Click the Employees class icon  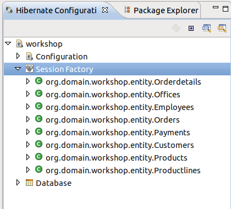click(x=38, y=106)
